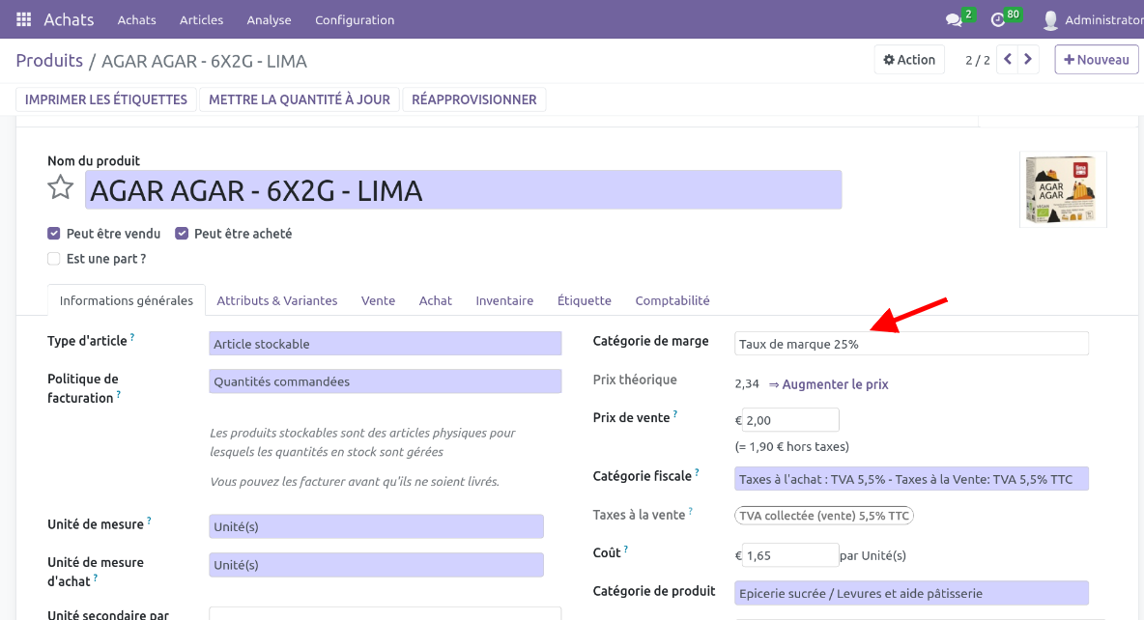Mark product as favorite with star
This screenshot has height=620, width=1144.
tap(61, 188)
